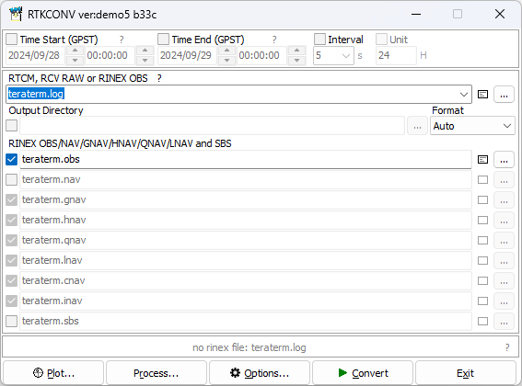This screenshot has height=386, width=522.
Task: Increment the Time Start date spinner up
Action: coord(75,51)
